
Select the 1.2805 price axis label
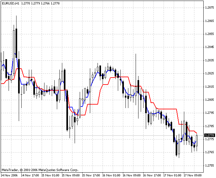209,100
